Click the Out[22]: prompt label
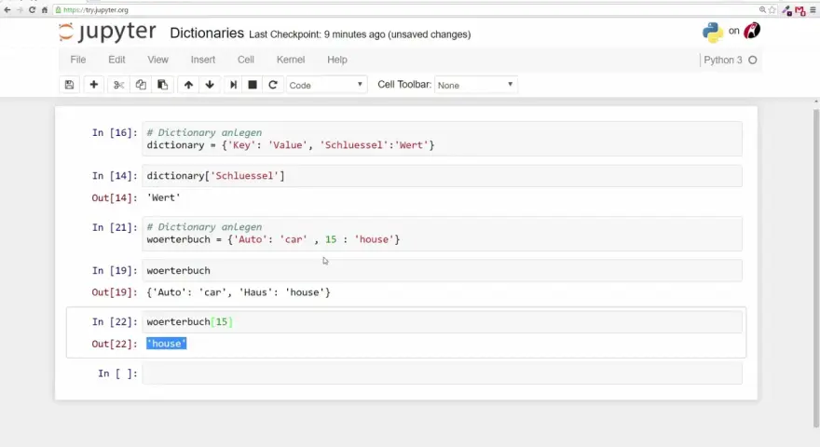The width and height of the screenshot is (820, 447). (x=115, y=344)
